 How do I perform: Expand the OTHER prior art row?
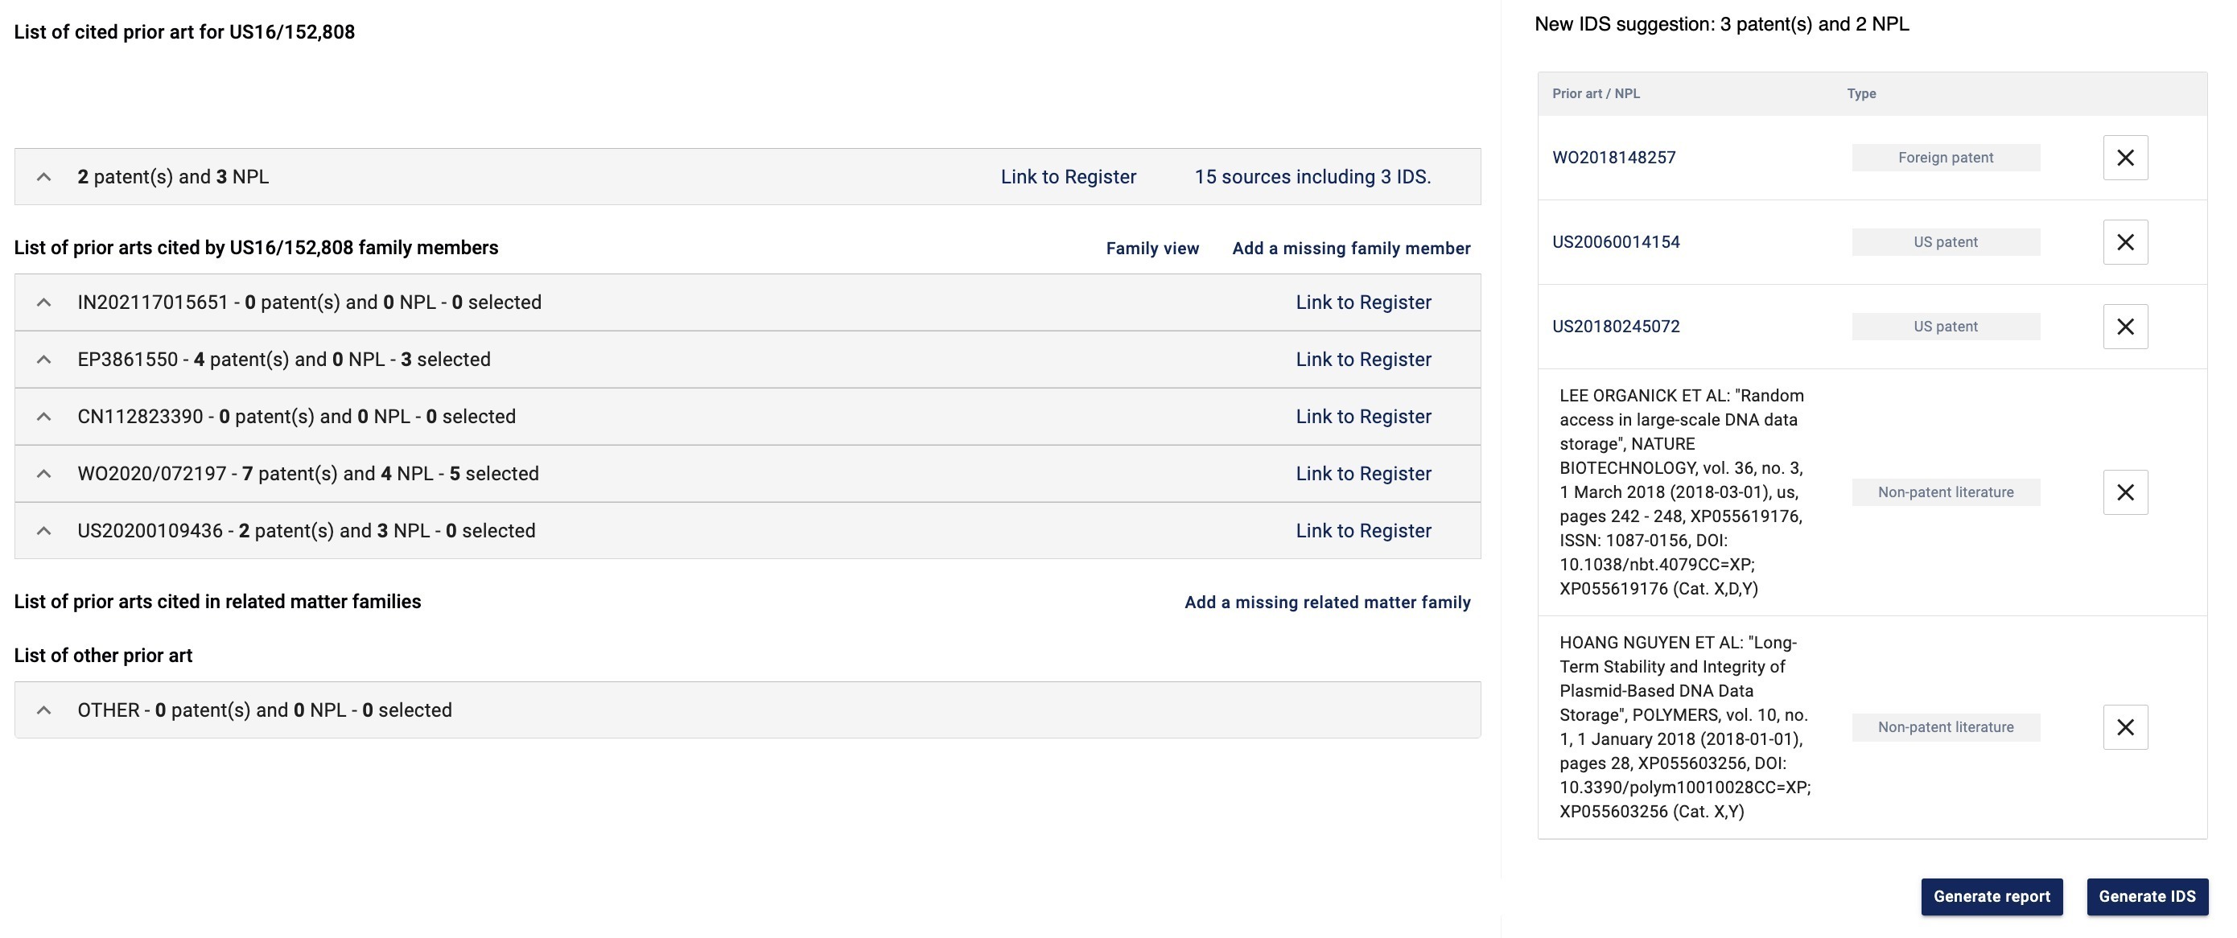pos(43,710)
